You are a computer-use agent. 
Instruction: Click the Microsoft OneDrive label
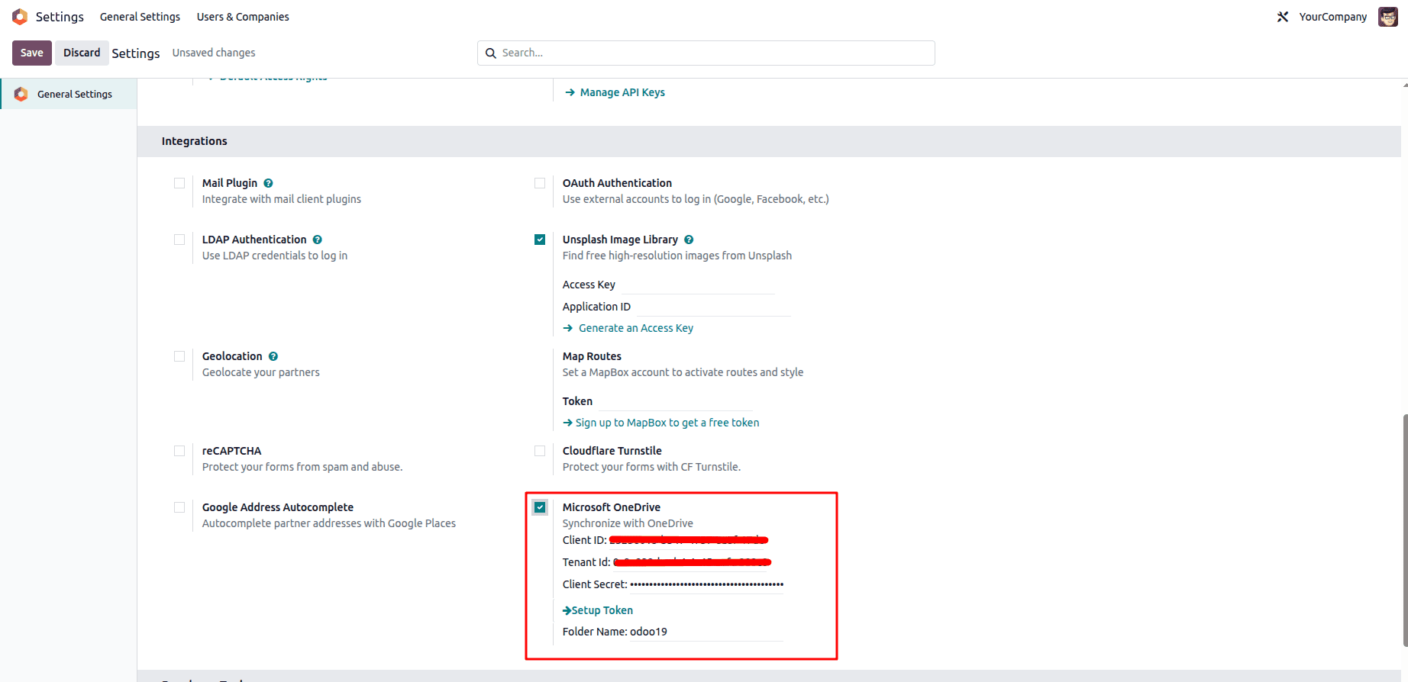tap(612, 507)
